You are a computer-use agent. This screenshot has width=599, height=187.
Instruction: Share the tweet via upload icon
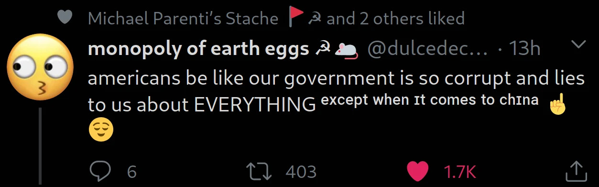576,171
